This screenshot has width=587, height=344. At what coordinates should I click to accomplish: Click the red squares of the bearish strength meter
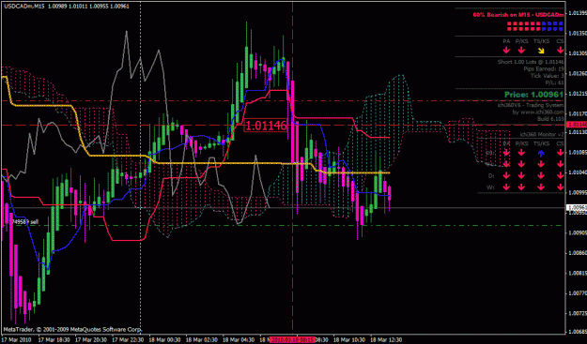tap(524, 25)
